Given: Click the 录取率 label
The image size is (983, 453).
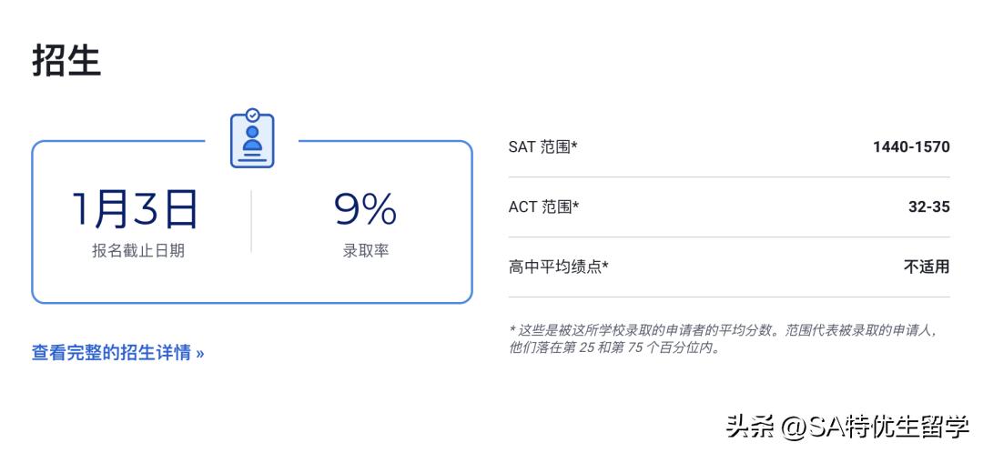Looking at the screenshot, I should click(x=365, y=251).
